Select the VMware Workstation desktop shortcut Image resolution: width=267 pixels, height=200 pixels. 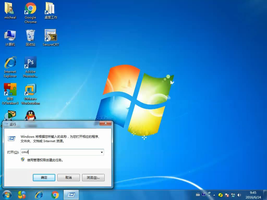(x=30, y=94)
